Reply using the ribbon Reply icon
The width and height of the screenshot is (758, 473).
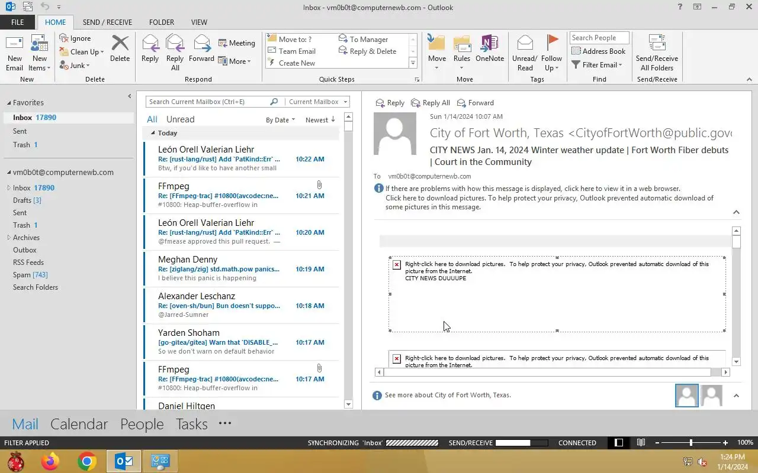tap(150, 48)
